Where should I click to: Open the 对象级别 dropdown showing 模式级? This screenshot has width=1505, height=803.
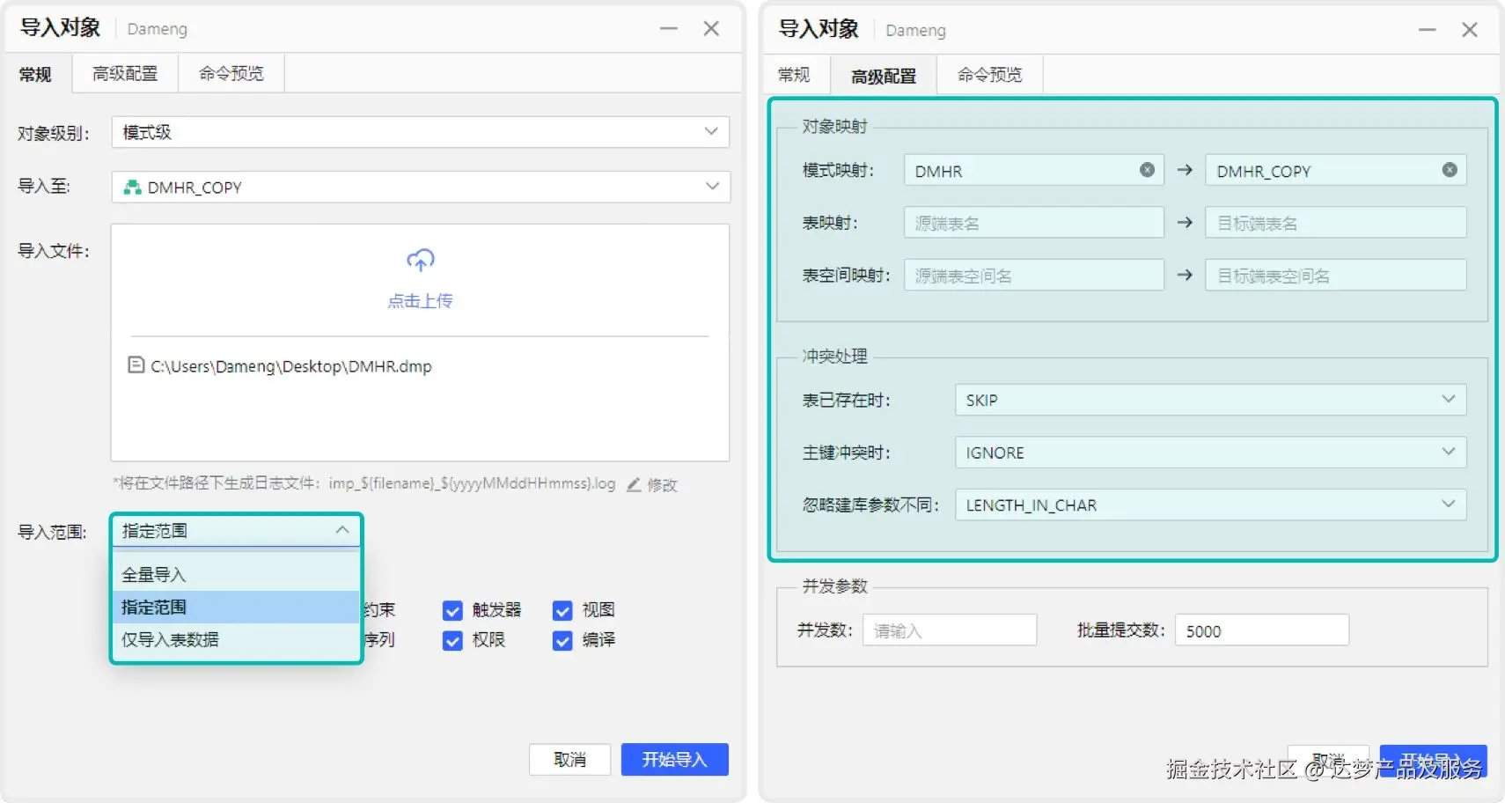(x=421, y=132)
